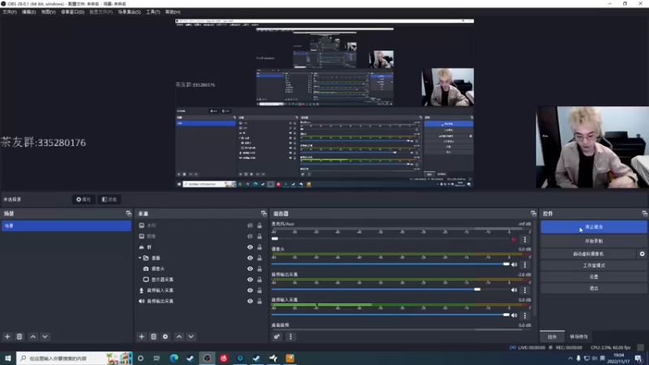Mute the 摄像头 mixer channel
This screenshot has height=365, width=649.
[514, 264]
